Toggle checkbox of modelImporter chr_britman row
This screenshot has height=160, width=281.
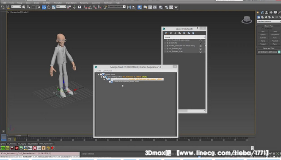pyautogui.click(x=104, y=77)
